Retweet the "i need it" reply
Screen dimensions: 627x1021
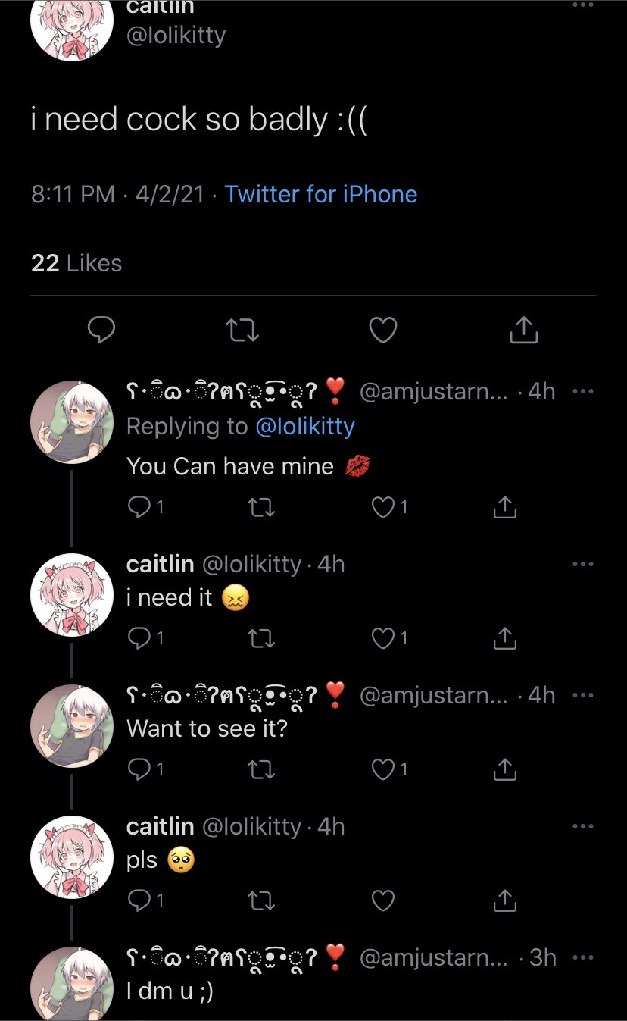pos(262,639)
